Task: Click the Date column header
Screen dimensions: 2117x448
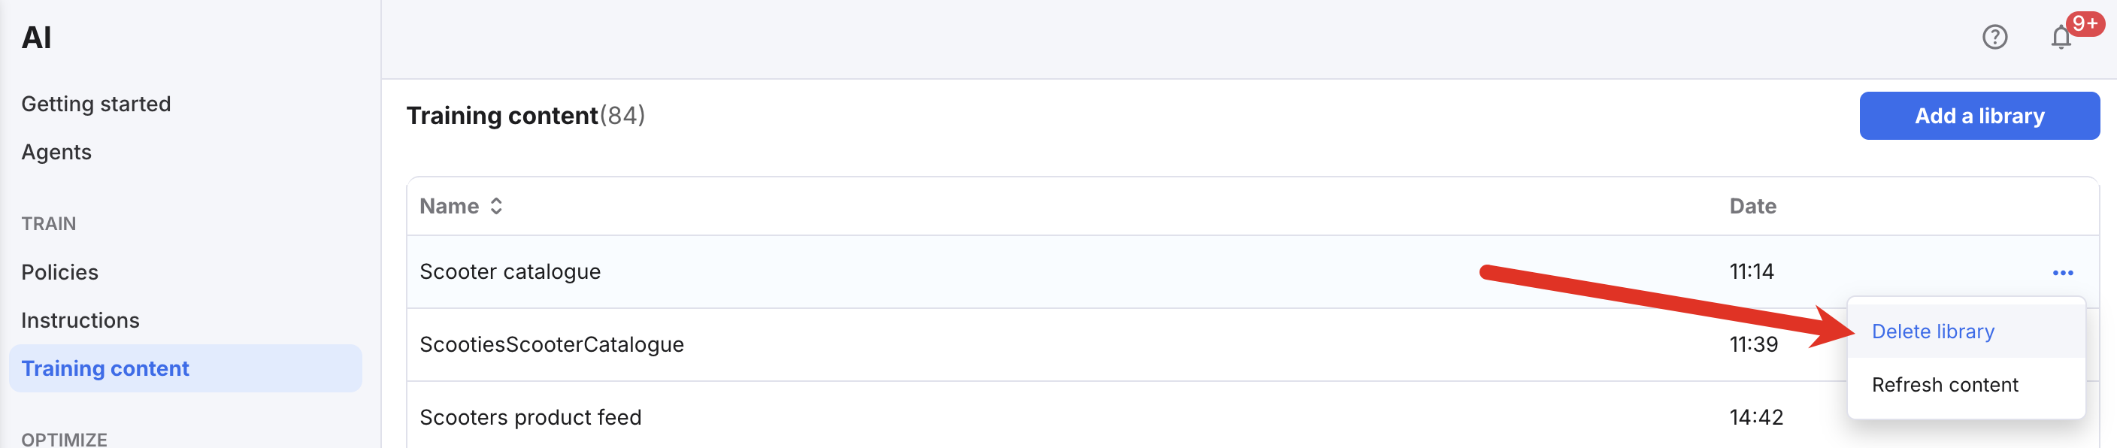Action: pos(1753,206)
